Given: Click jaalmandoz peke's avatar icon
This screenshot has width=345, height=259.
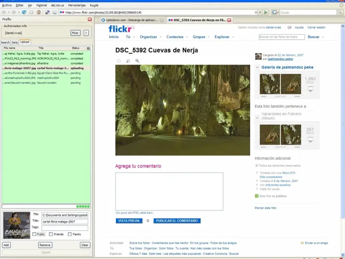Looking at the screenshot, I should click(258, 57).
